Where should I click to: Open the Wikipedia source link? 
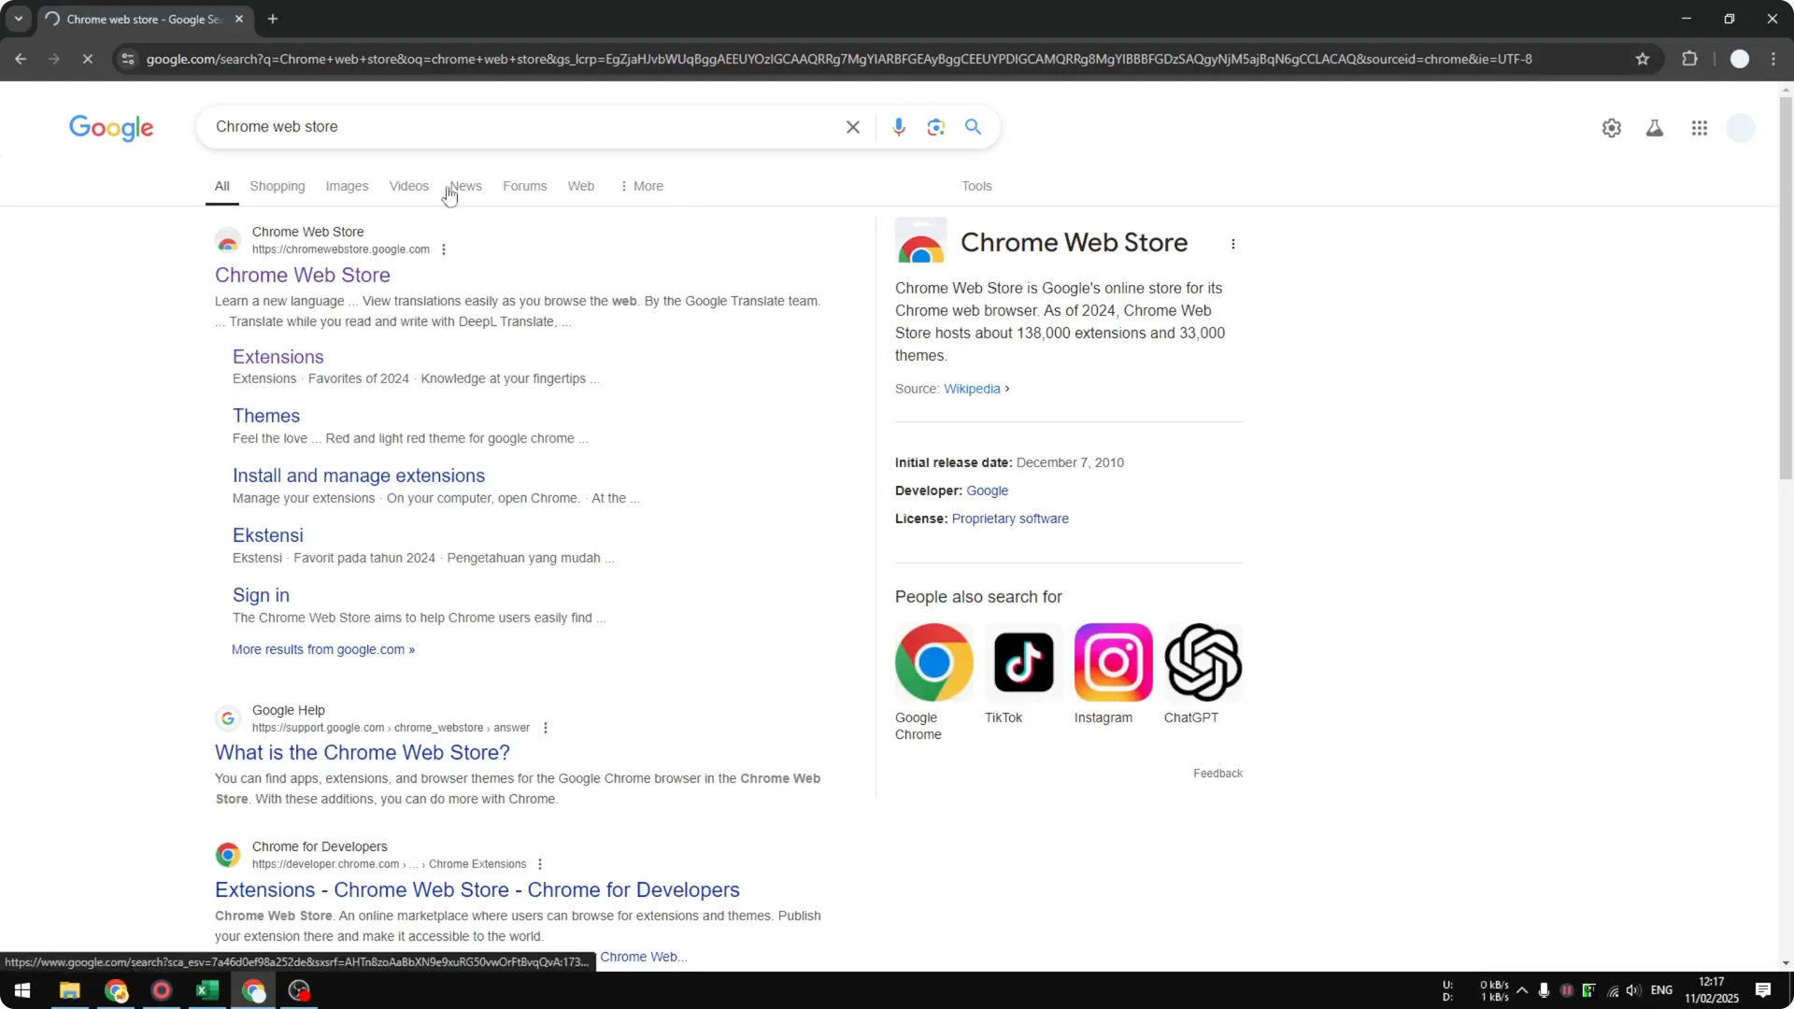972,389
